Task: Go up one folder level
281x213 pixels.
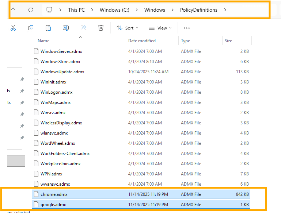Action: tap(13, 10)
